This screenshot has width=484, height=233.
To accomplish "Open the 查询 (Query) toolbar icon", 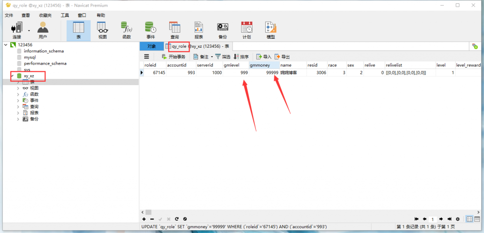I will click(174, 30).
